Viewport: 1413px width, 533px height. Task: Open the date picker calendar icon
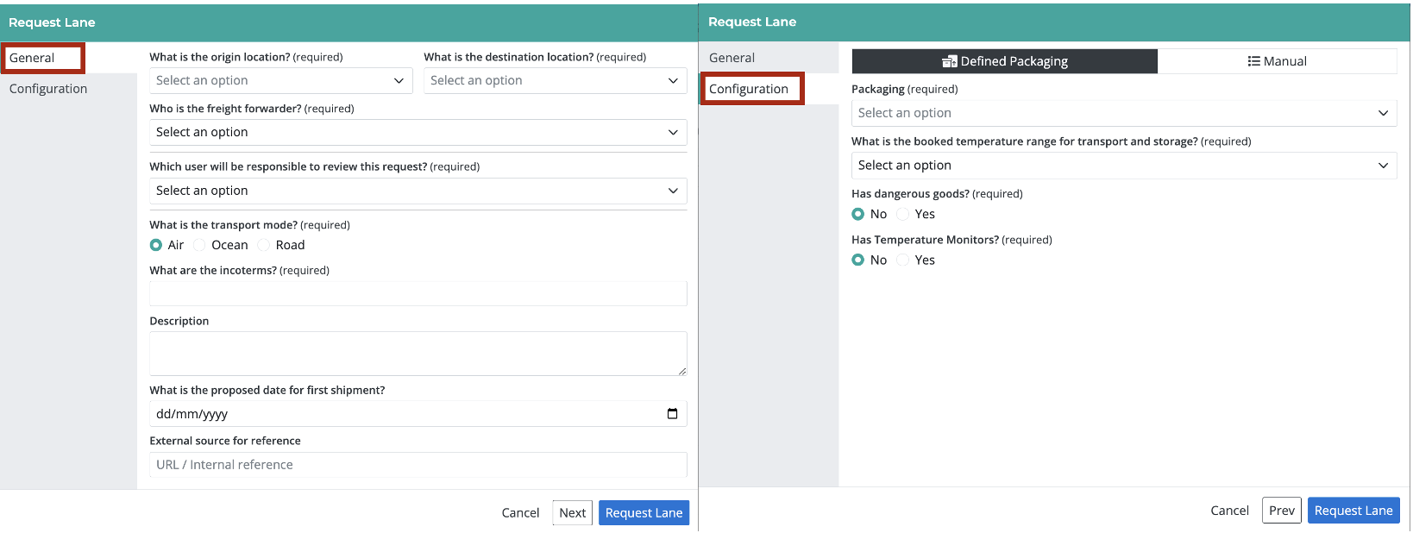click(672, 414)
